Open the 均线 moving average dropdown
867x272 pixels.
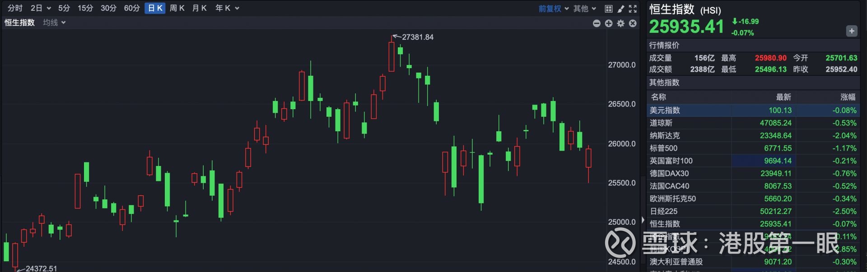54,23
